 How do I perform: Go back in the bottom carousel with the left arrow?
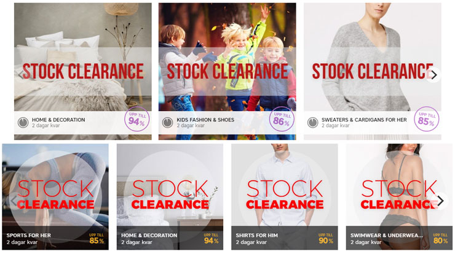(14, 201)
